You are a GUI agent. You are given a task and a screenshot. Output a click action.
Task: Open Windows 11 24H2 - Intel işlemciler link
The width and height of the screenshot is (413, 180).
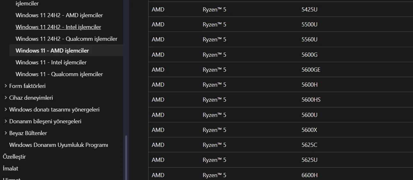(x=58, y=27)
